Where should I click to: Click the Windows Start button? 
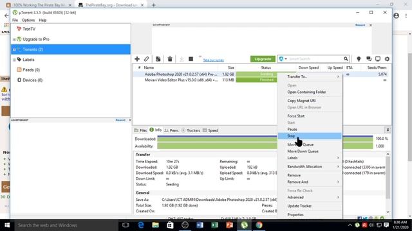7,225
